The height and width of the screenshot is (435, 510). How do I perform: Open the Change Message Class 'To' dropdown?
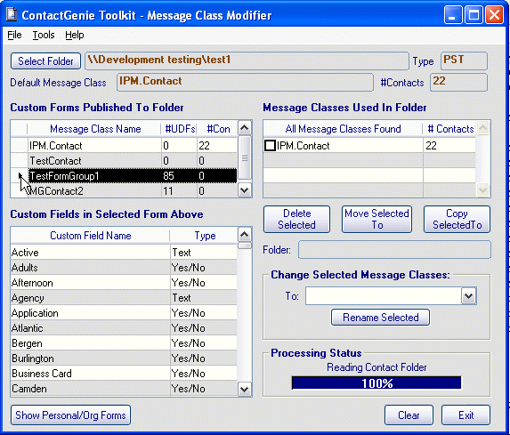point(468,296)
